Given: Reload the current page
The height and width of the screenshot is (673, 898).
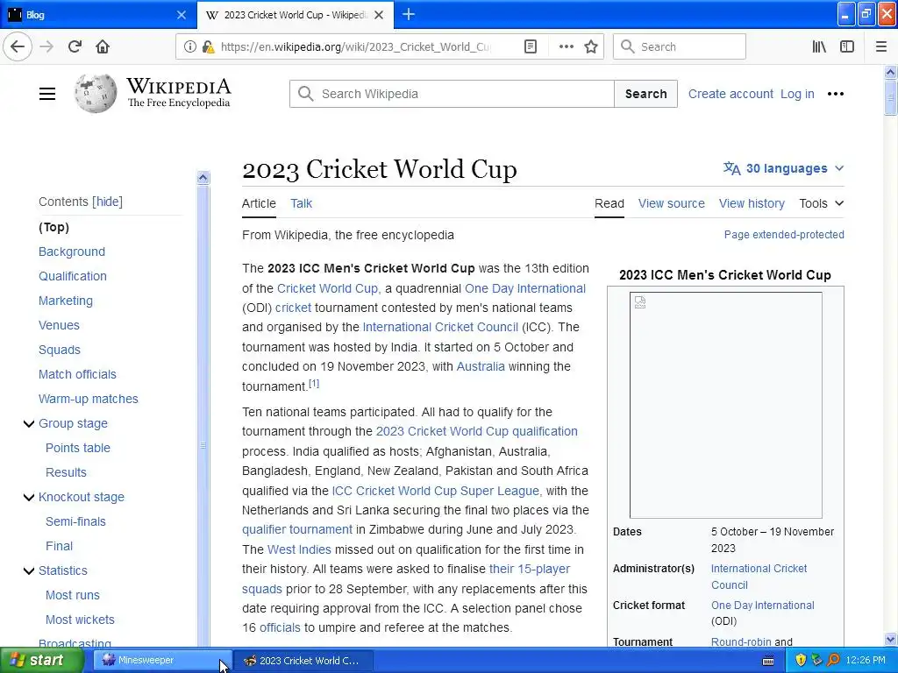Looking at the screenshot, I should [x=75, y=47].
